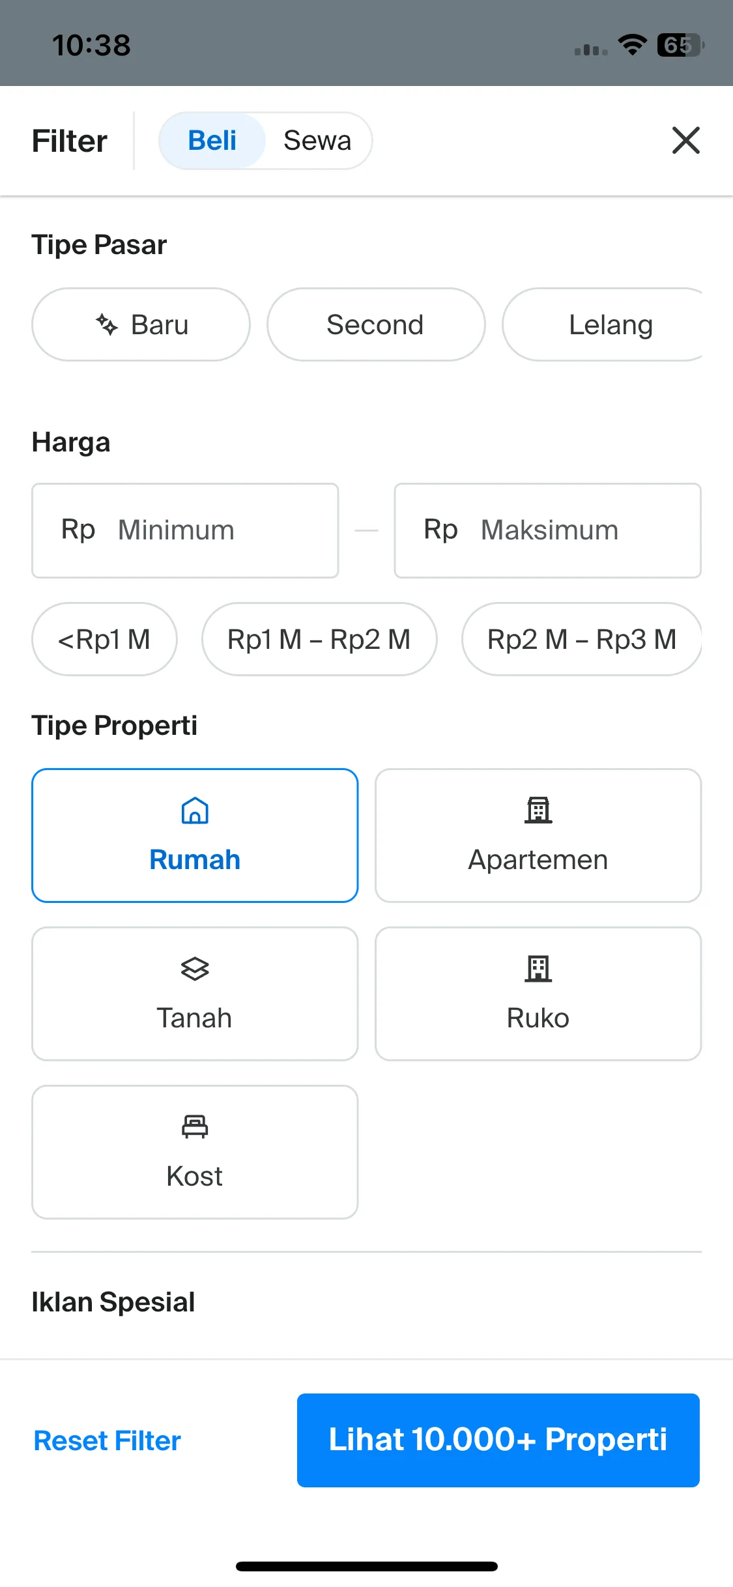Close the filter with the X icon
The width and height of the screenshot is (733, 1587).
[686, 141]
